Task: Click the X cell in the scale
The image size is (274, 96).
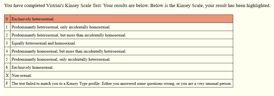Action: [7, 75]
